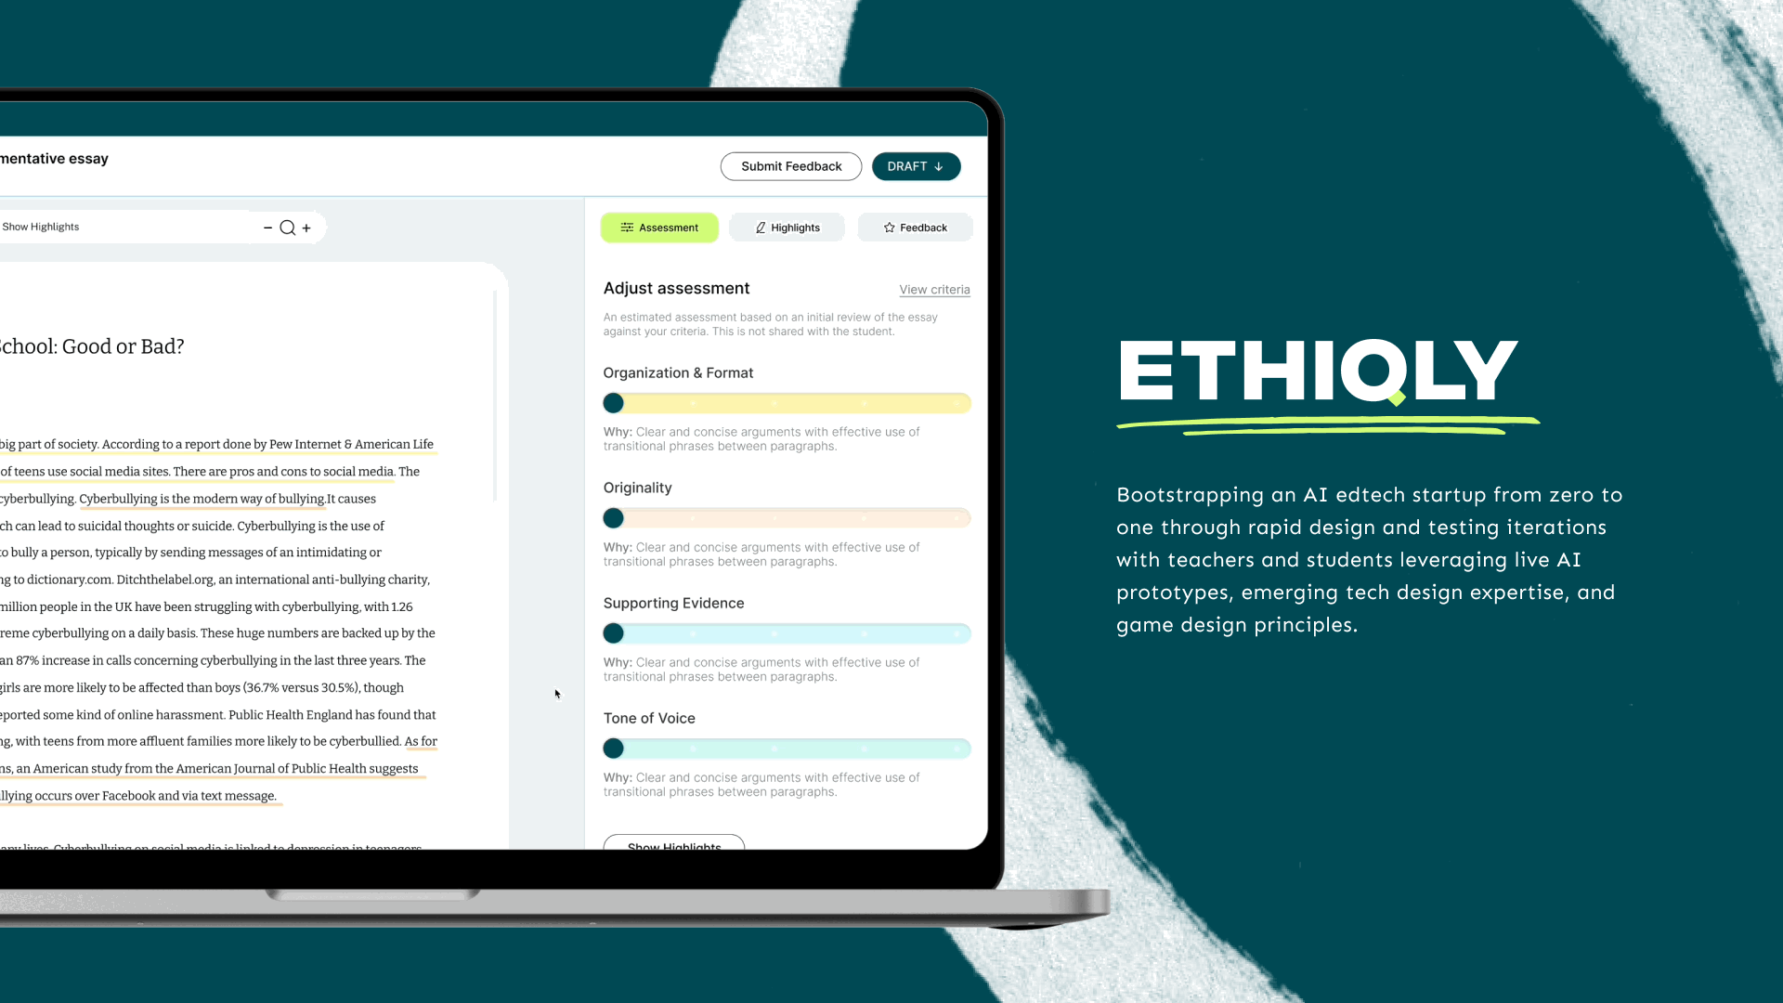Click the search icon in toolbar
1783x1003 pixels.
pos(288,228)
